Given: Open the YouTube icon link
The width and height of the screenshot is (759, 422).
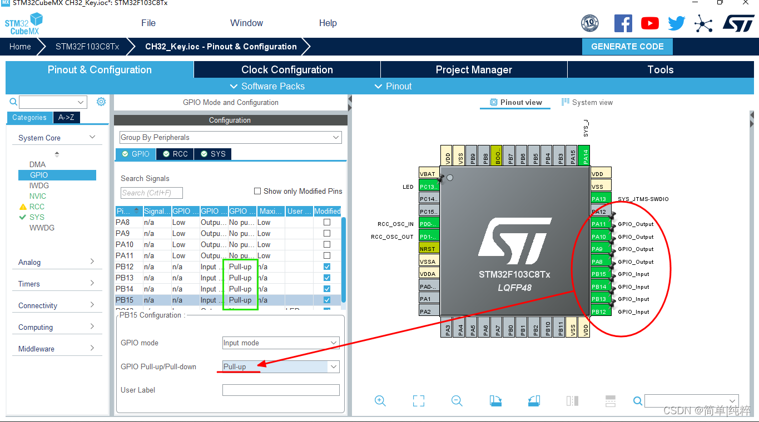Looking at the screenshot, I should point(650,23).
